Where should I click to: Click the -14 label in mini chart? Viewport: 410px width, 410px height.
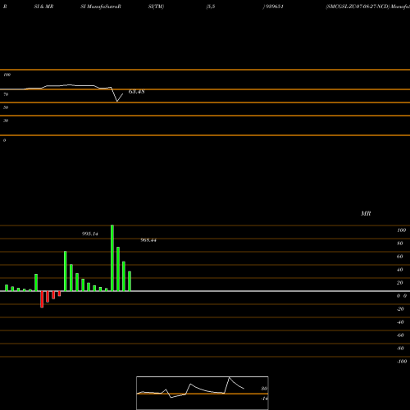(264, 399)
